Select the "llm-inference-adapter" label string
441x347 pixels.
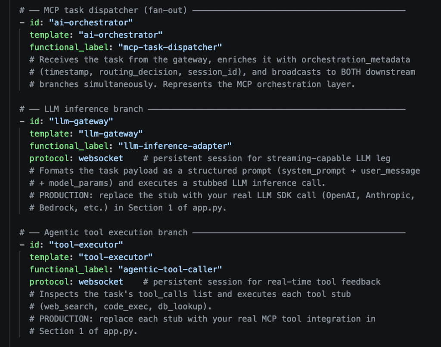tap(175, 146)
